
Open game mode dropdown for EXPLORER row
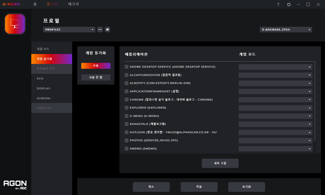(x=275, y=108)
